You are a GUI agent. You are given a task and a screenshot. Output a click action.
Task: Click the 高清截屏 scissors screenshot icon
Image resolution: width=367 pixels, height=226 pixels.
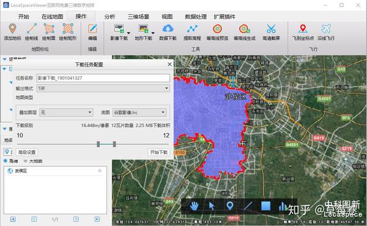[271, 29]
